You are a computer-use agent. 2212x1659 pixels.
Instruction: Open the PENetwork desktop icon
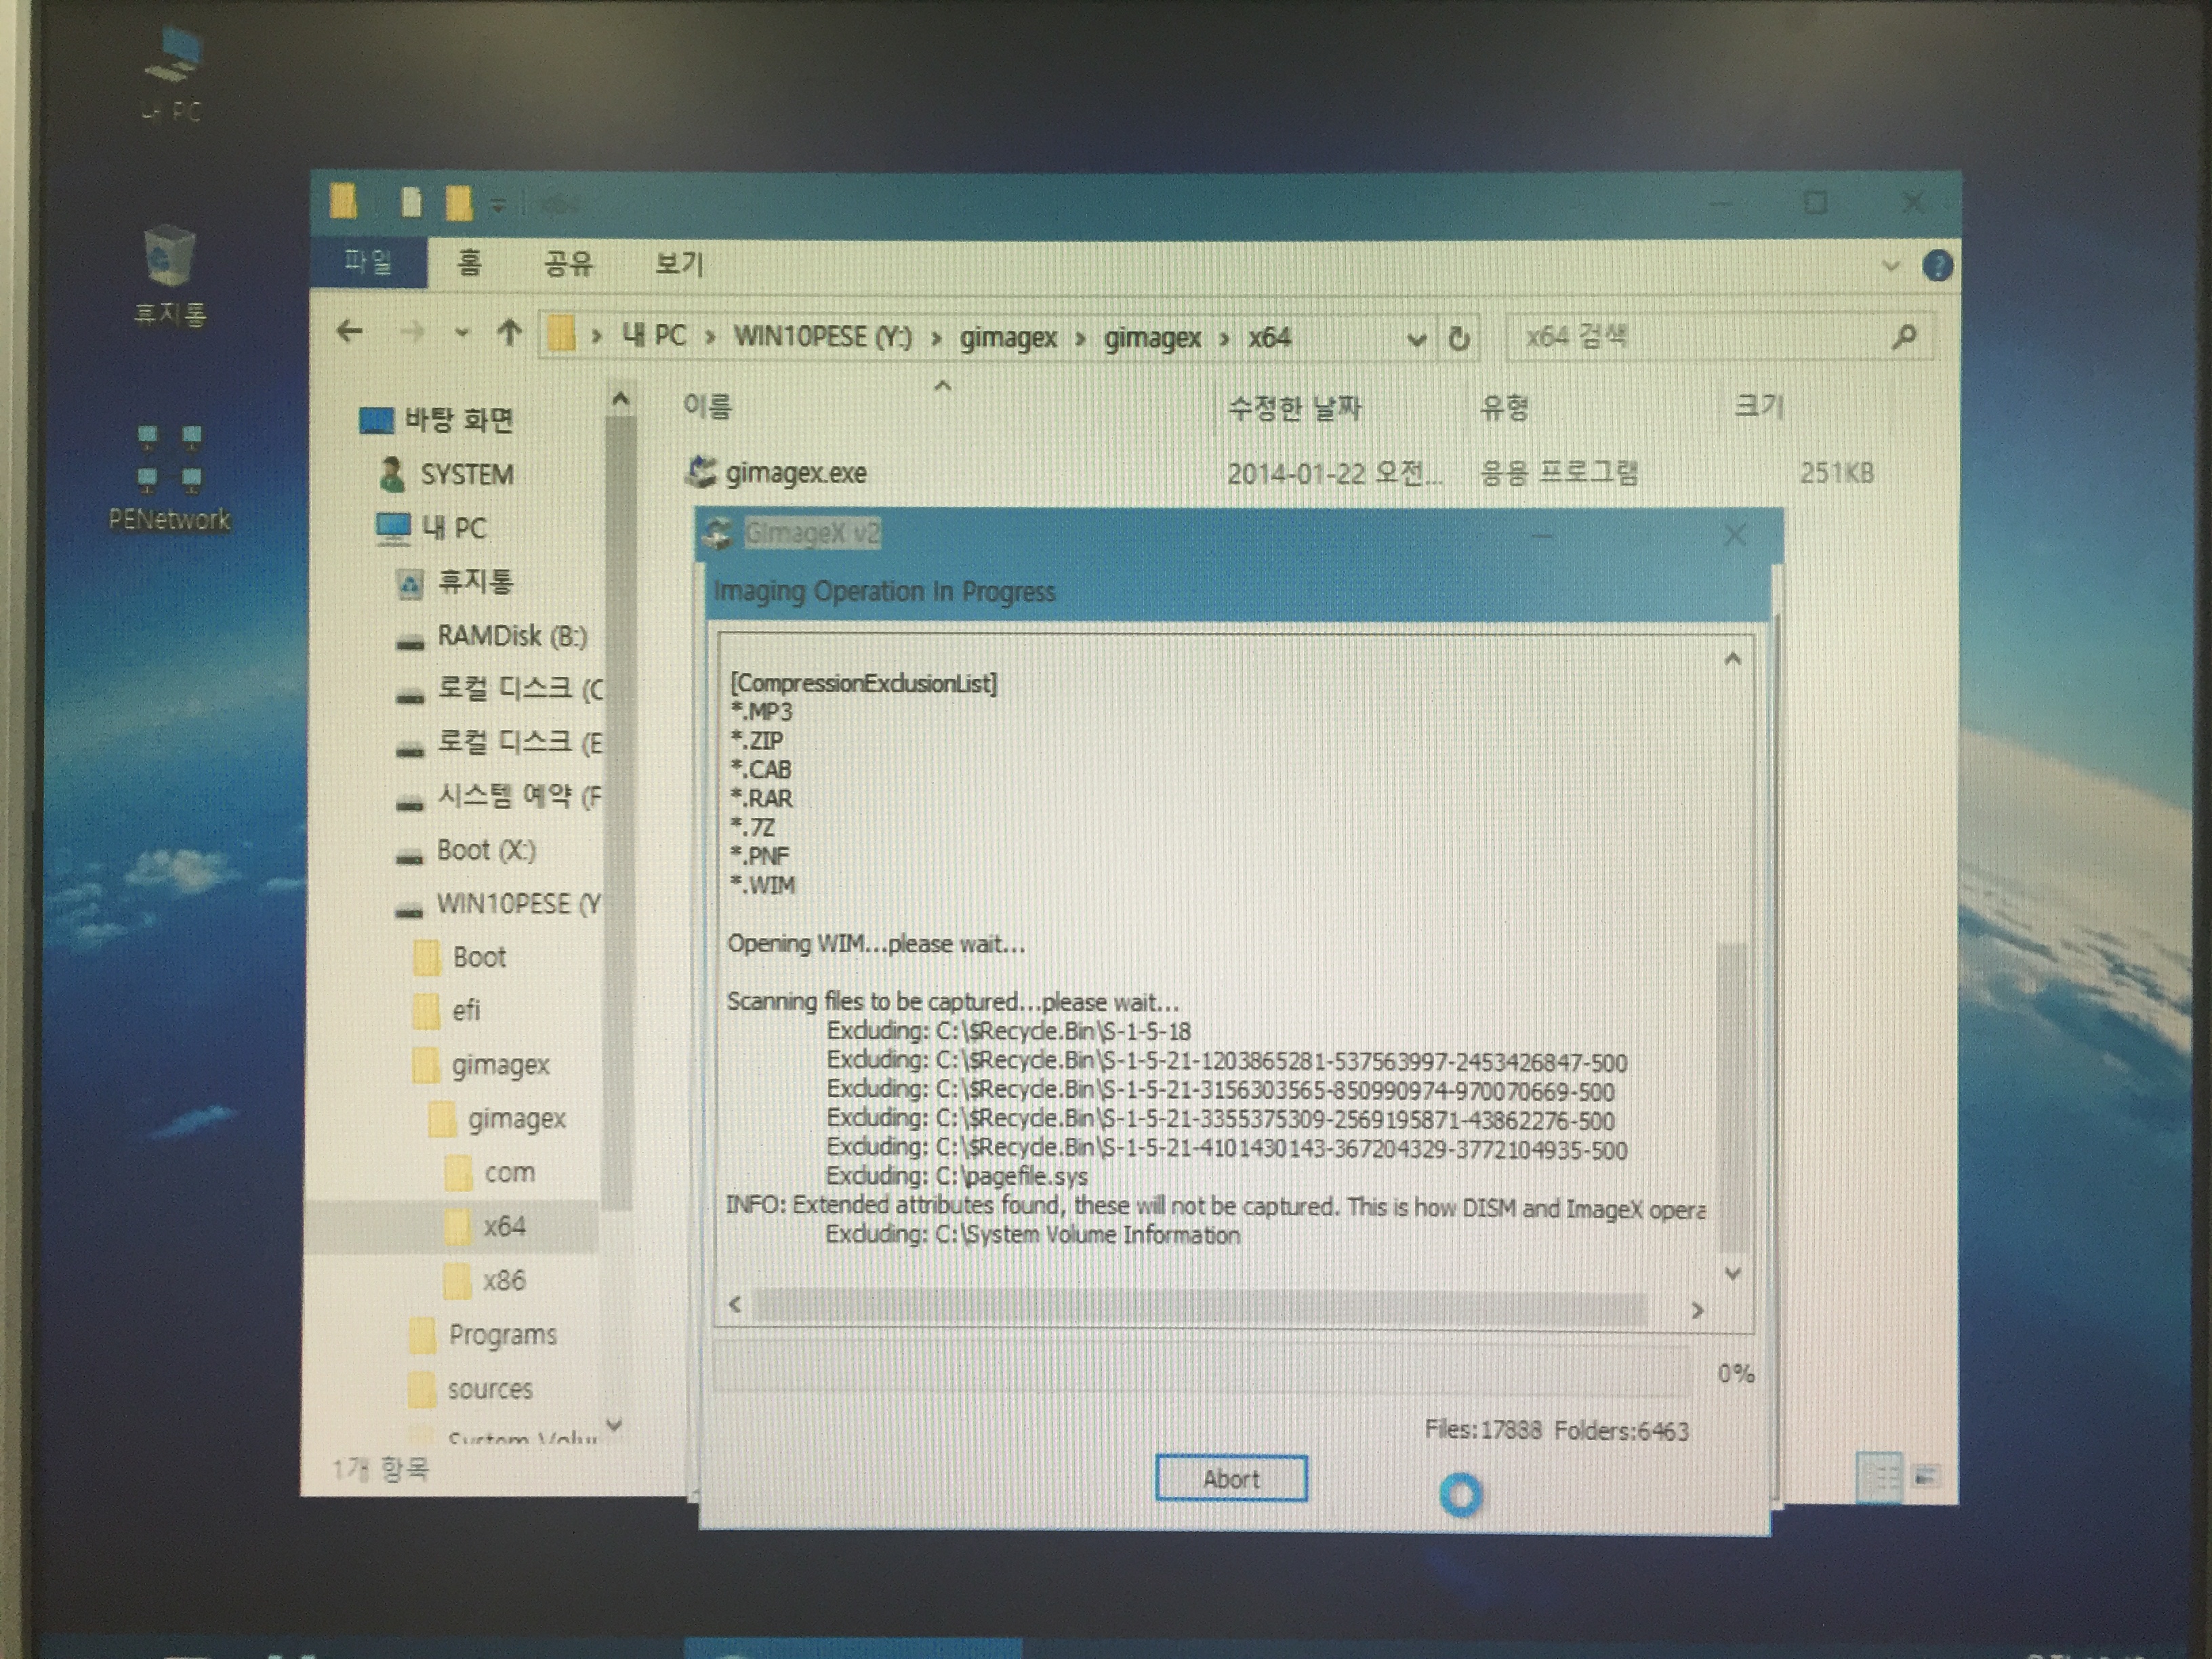tap(169, 460)
